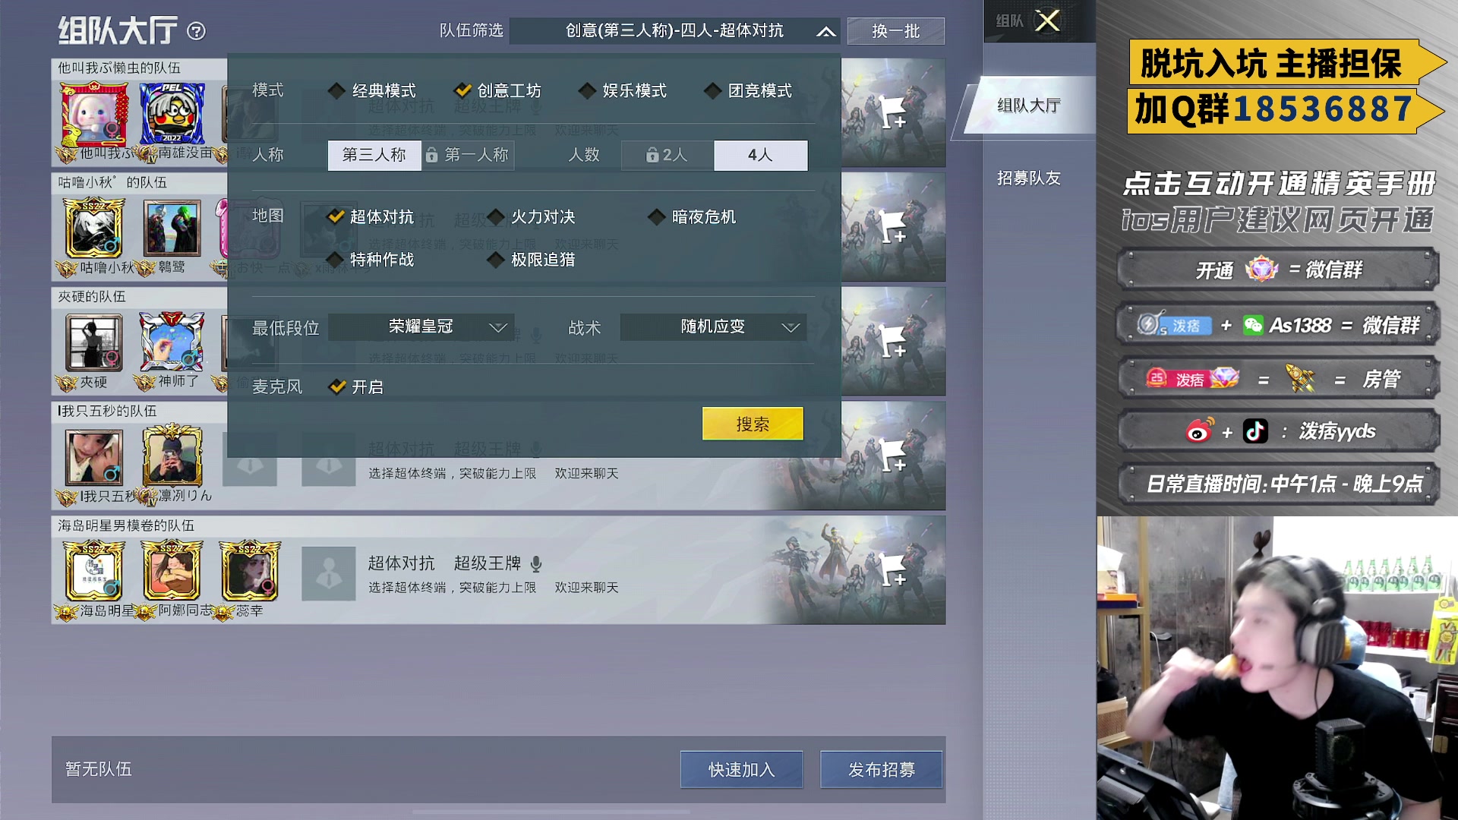Select 极限追猎 map option

point(532,260)
